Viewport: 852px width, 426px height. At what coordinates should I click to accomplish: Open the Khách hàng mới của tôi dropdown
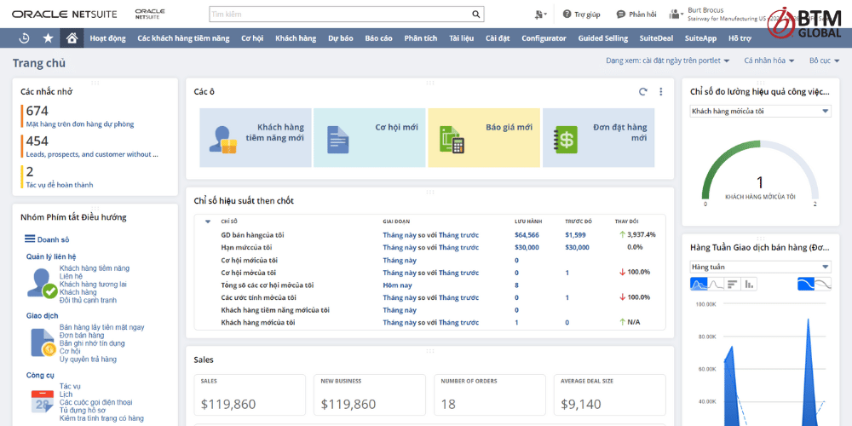[x=760, y=111]
